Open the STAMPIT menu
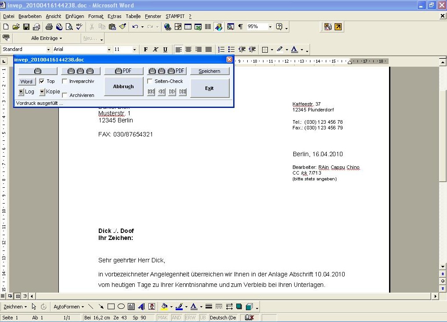 [x=175, y=16]
